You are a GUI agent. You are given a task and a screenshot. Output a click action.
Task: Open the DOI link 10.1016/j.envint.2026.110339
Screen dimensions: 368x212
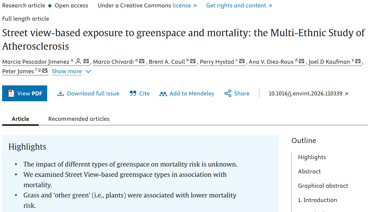click(308, 94)
